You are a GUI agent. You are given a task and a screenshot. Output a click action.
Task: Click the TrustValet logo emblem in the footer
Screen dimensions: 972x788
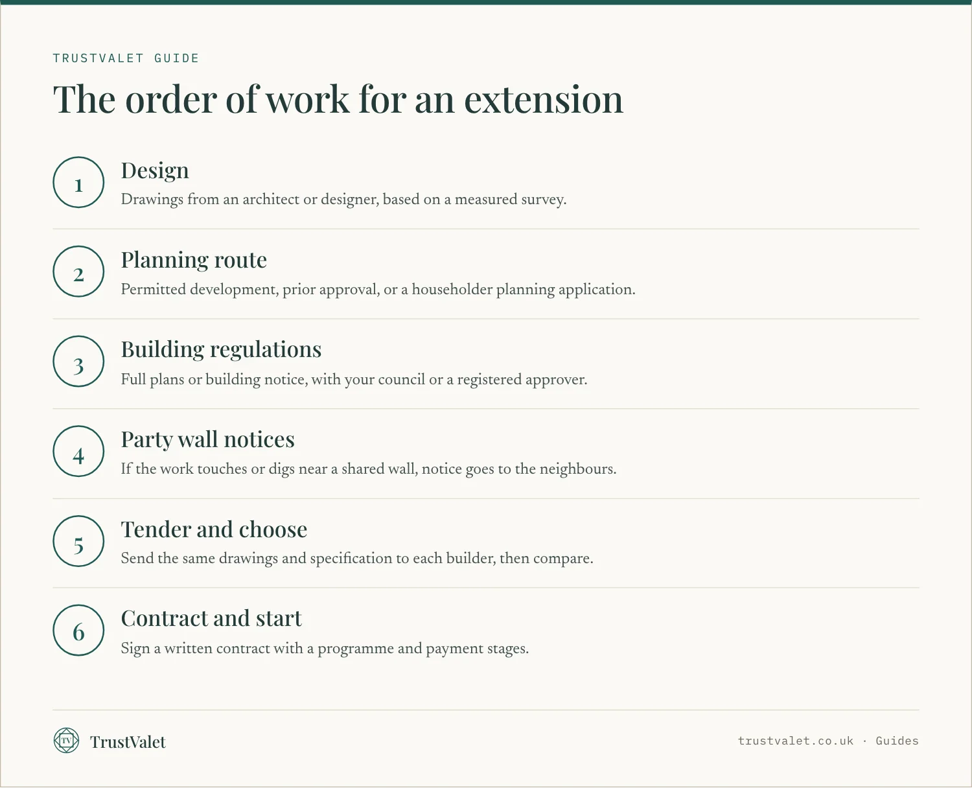click(x=66, y=741)
